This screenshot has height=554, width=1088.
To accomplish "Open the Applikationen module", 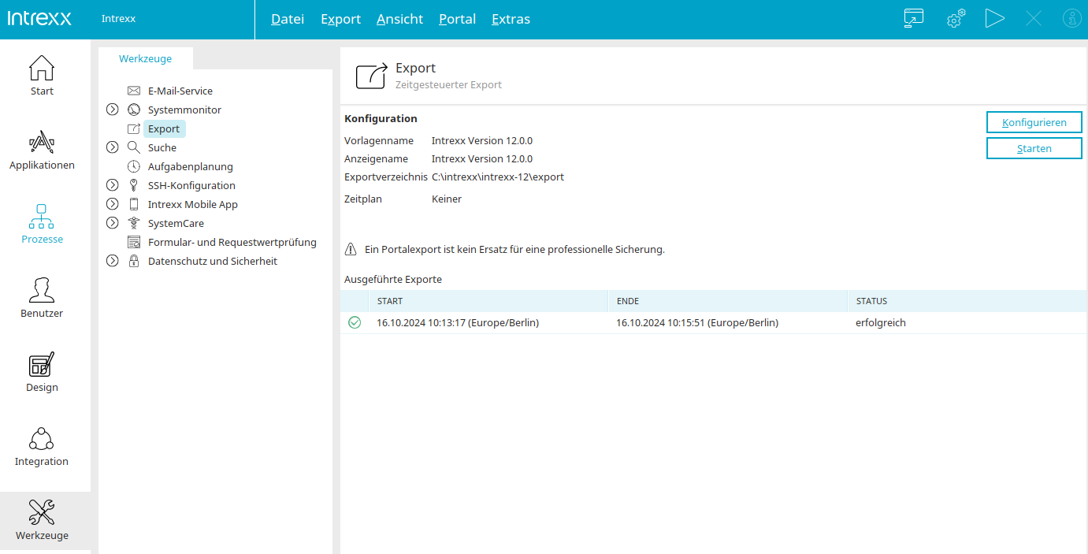I will 42,150.
